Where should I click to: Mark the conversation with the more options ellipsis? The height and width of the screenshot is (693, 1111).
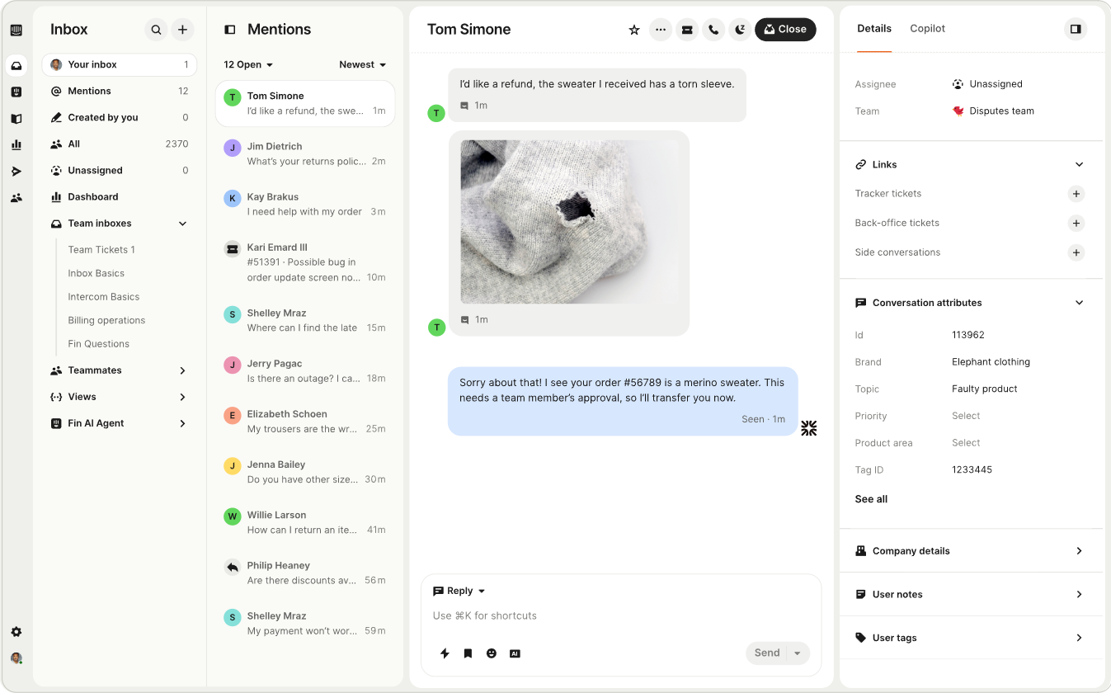(x=661, y=29)
